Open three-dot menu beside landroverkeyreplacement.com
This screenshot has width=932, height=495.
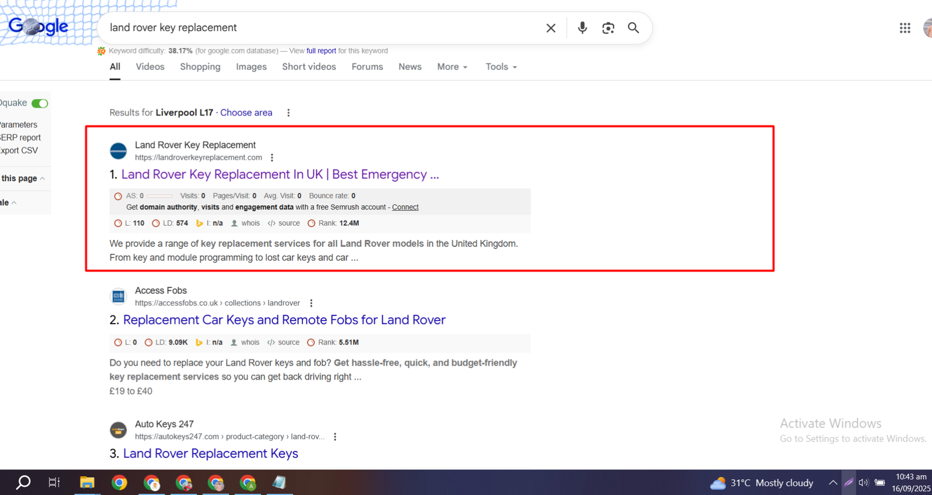point(272,158)
